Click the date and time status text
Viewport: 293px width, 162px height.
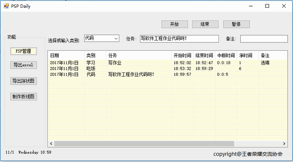coord(28,152)
